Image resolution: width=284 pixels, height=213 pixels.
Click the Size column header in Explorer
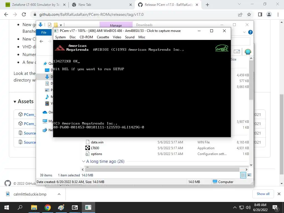(x=234, y=59)
